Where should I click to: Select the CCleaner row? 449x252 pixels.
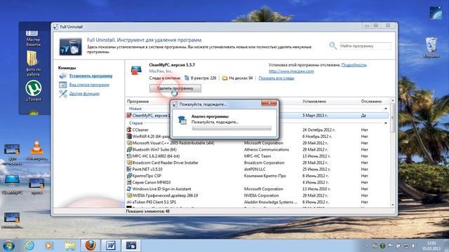pyautogui.click(x=257, y=129)
